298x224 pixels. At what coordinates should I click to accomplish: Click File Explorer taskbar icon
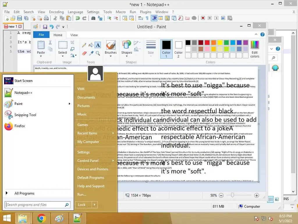pos(23,218)
